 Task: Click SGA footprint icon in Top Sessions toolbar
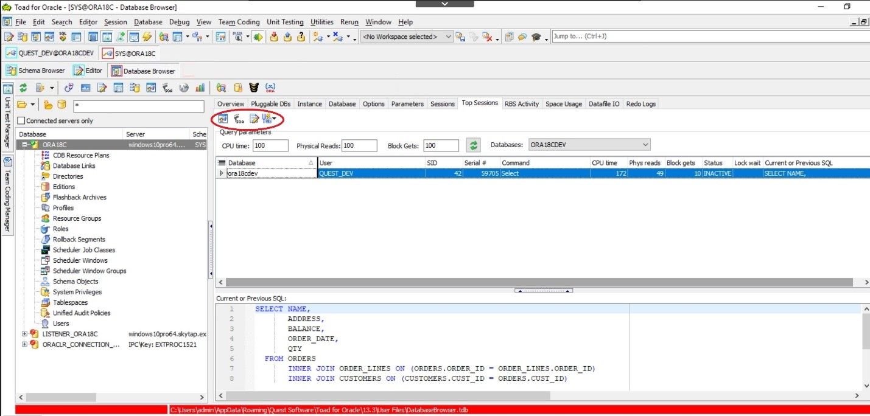pyautogui.click(x=239, y=119)
